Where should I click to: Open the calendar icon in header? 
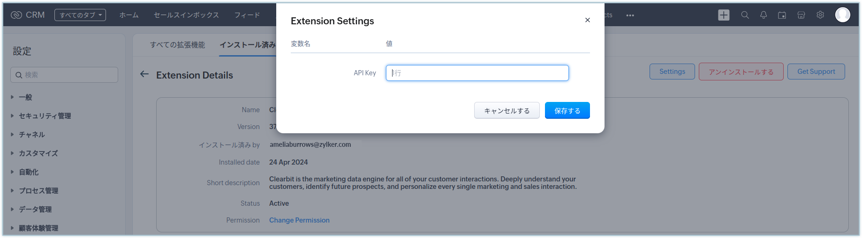[782, 15]
